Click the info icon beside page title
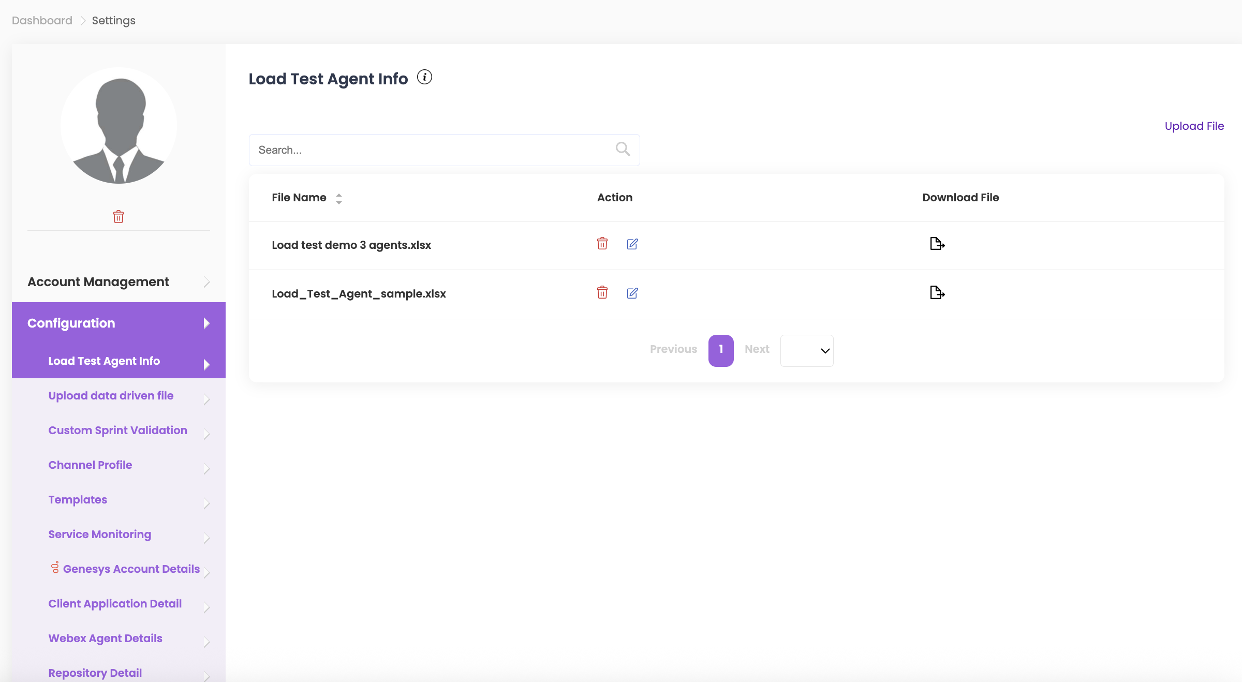The image size is (1242, 682). point(424,77)
